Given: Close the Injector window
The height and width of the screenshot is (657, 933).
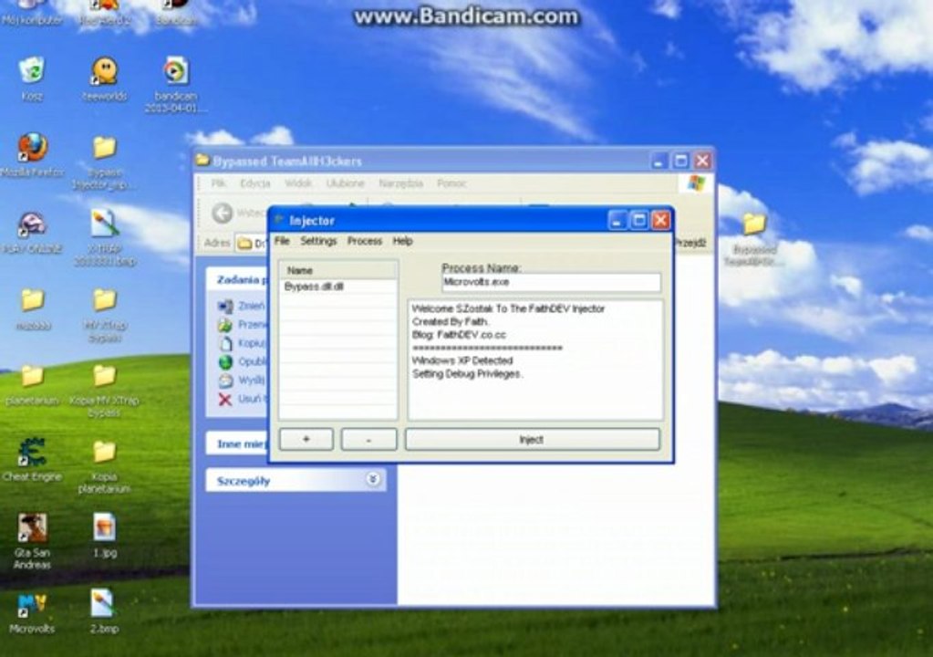Looking at the screenshot, I should 660,221.
